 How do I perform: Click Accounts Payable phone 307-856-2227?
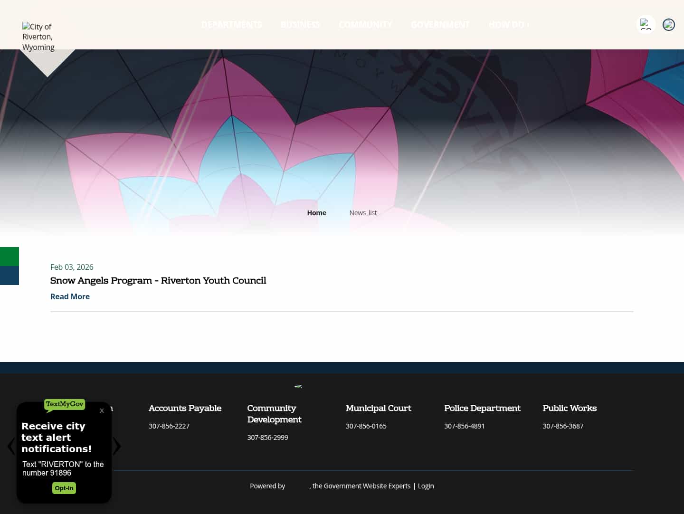click(169, 426)
